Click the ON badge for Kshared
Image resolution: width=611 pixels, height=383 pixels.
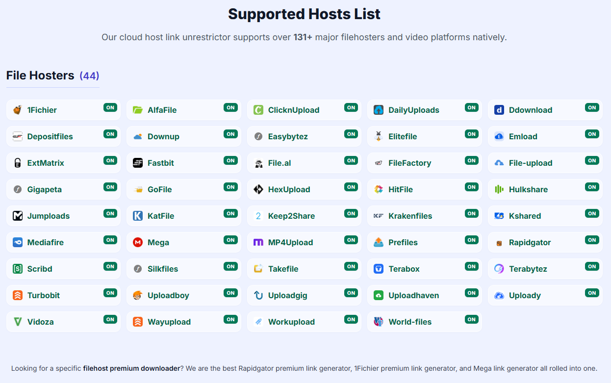(x=592, y=213)
